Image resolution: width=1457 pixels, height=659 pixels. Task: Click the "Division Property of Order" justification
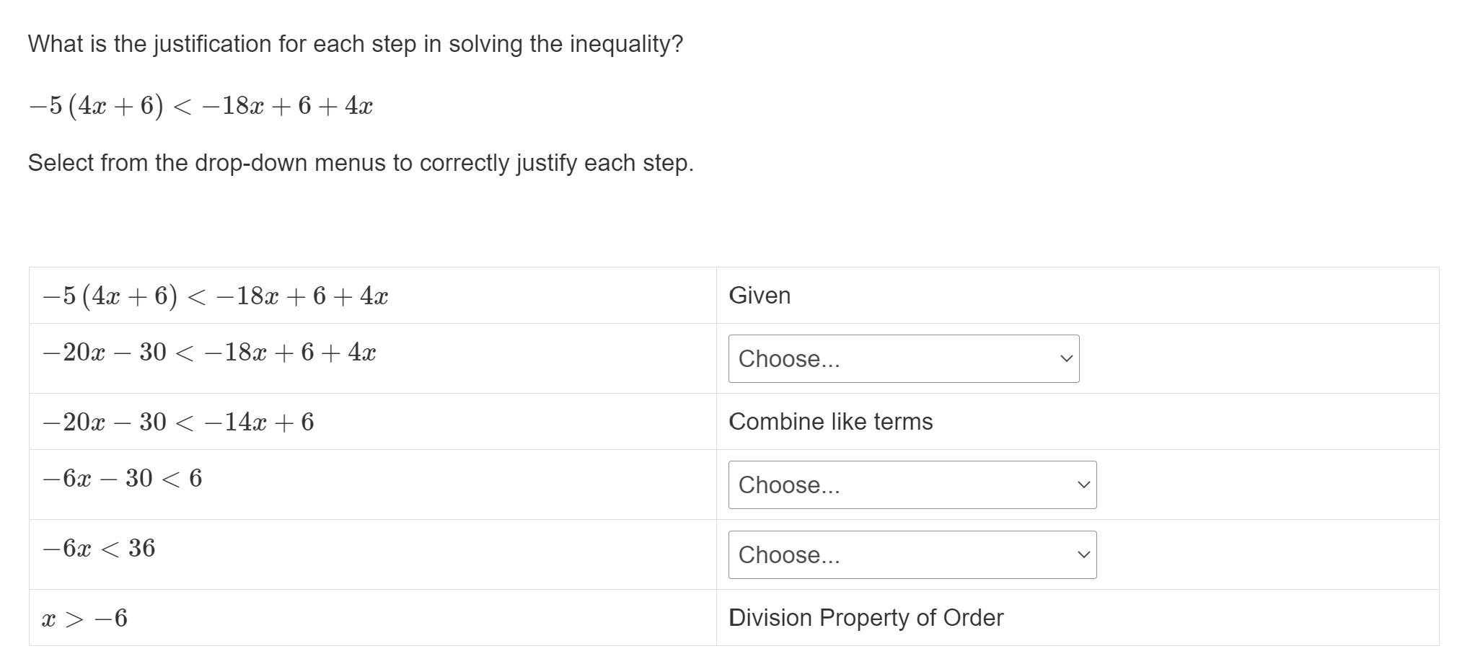pos(866,618)
